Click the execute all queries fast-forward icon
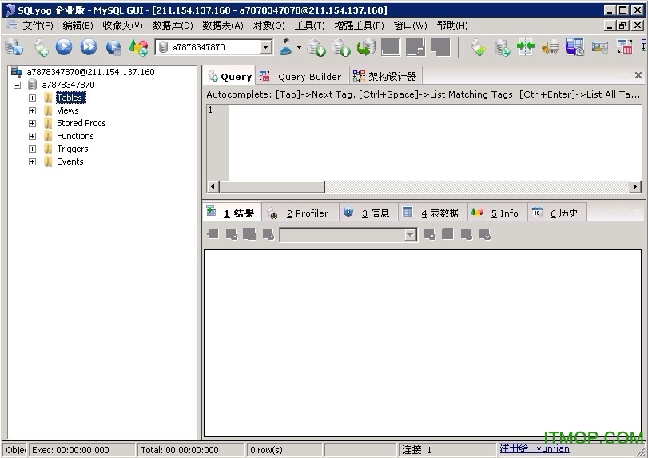This screenshot has width=648, height=458. [89, 47]
